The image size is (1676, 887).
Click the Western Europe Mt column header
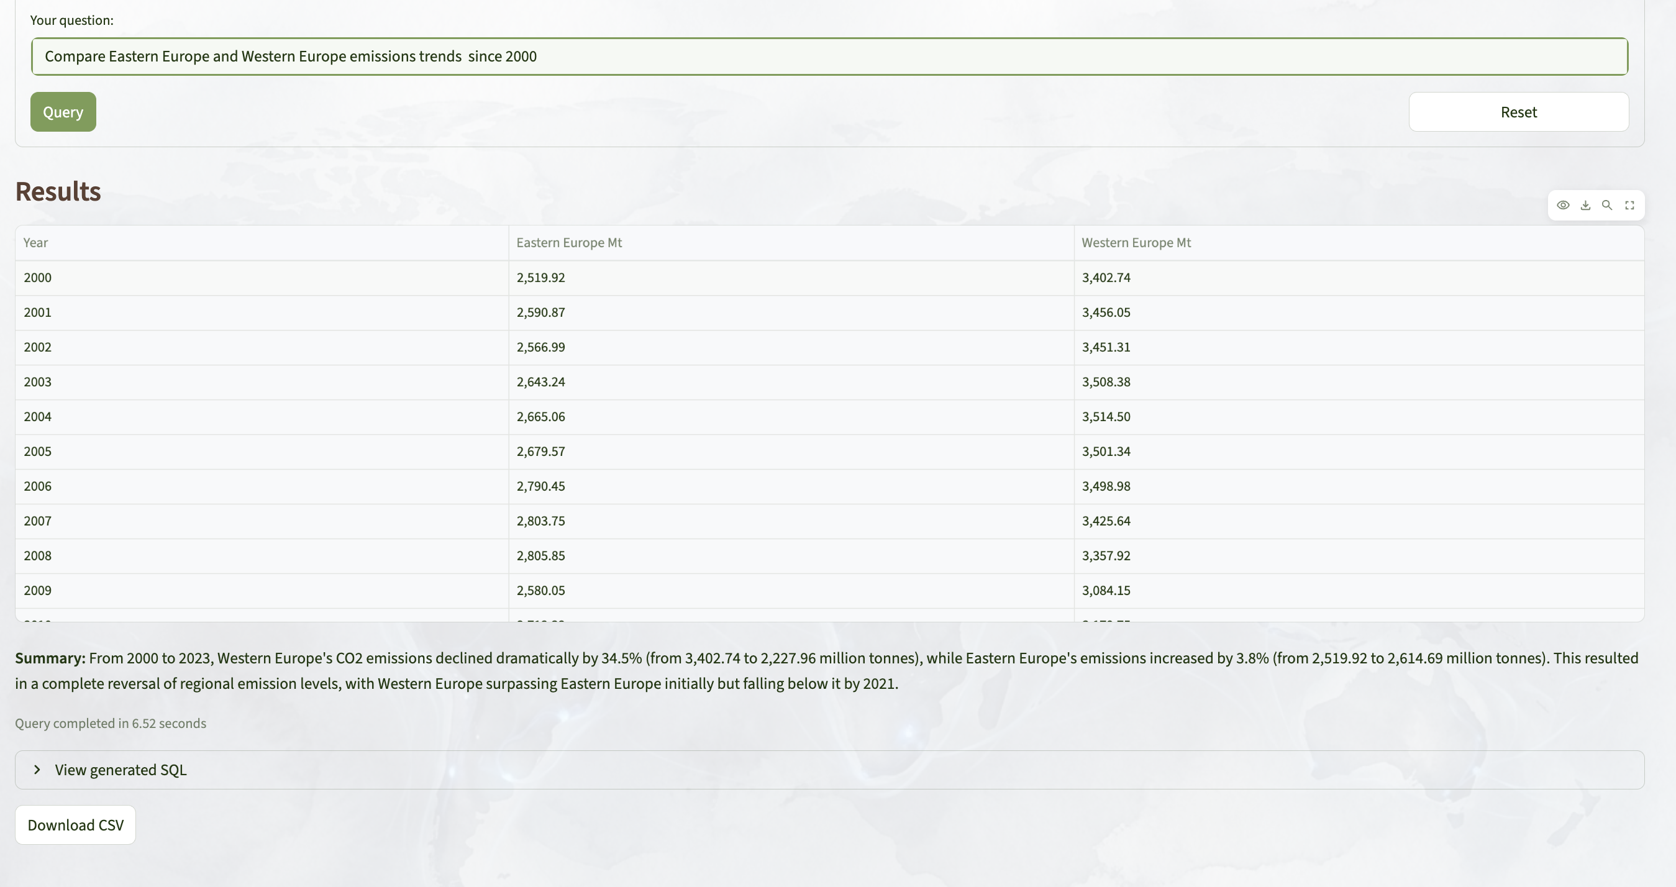[x=1136, y=243]
